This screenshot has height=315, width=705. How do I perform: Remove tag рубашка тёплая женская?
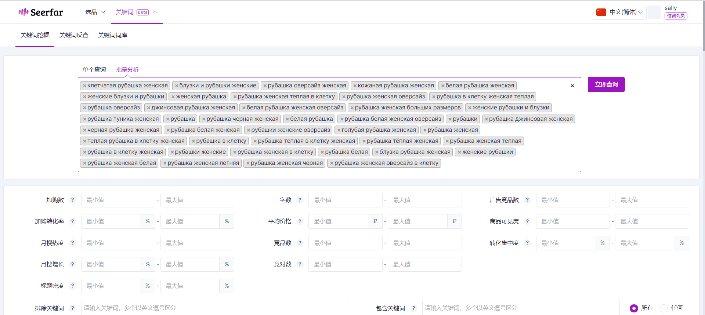[x=364, y=141]
